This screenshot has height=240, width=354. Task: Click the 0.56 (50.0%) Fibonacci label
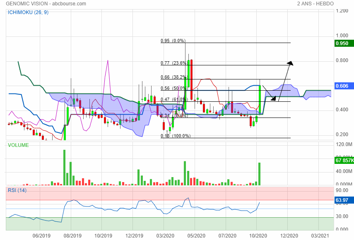click(173, 88)
